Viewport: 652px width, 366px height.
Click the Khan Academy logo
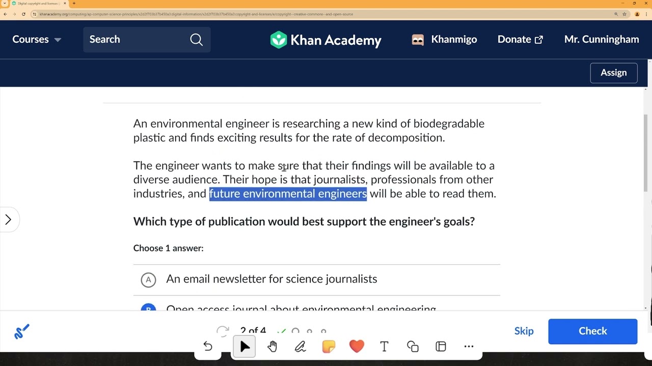tap(325, 40)
